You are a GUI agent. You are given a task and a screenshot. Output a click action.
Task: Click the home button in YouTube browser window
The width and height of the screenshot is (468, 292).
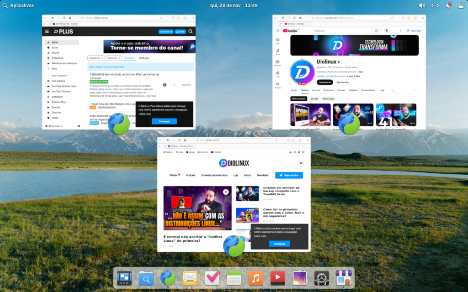300,18
